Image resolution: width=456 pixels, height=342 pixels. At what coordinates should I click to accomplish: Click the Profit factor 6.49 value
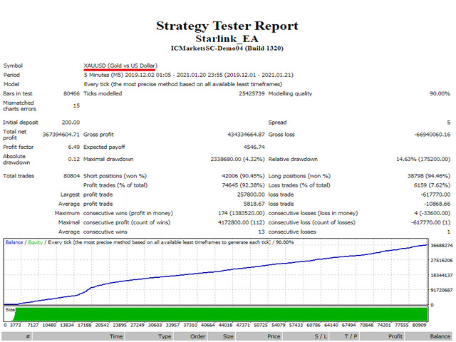pos(72,147)
